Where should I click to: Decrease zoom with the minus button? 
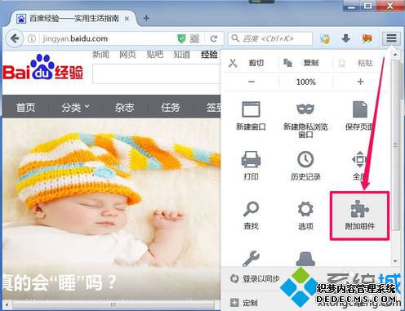(x=251, y=82)
